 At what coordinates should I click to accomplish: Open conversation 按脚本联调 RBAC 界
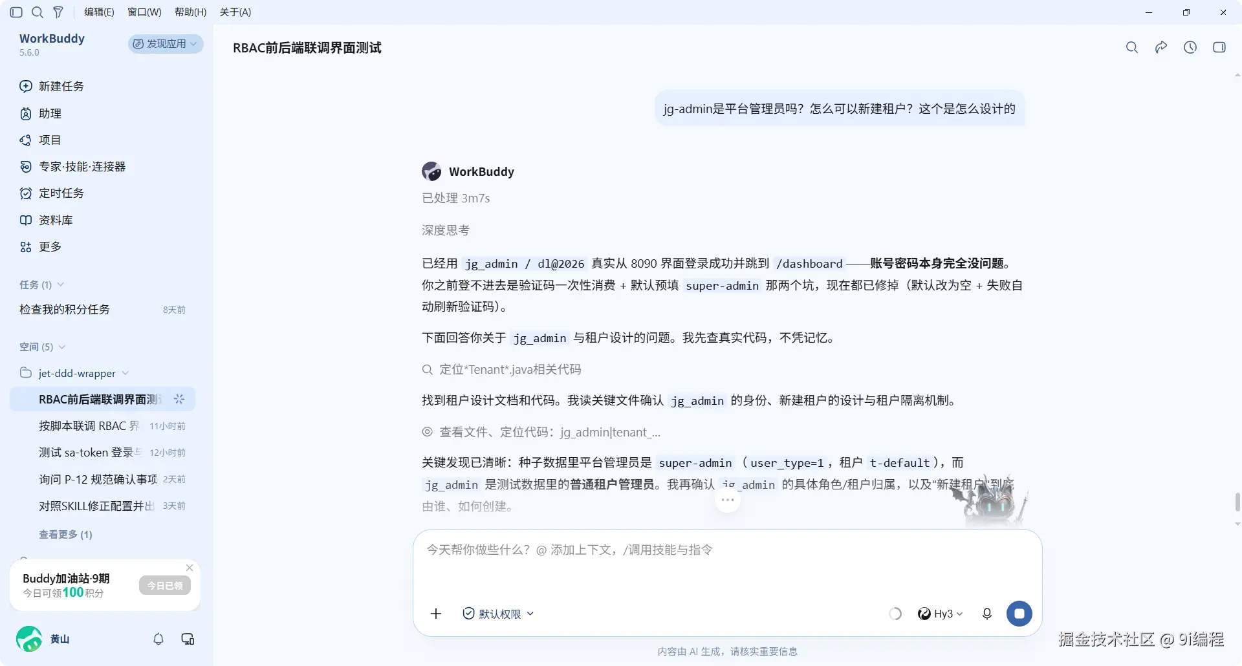tap(102, 426)
